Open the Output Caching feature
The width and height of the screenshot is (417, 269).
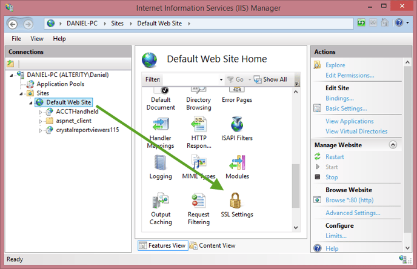(161, 209)
